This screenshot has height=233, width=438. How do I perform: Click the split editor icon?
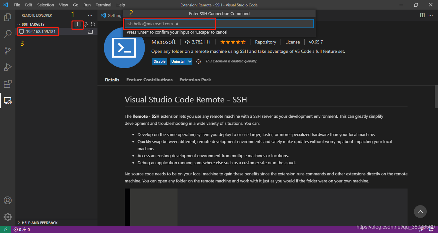(x=423, y=15)
